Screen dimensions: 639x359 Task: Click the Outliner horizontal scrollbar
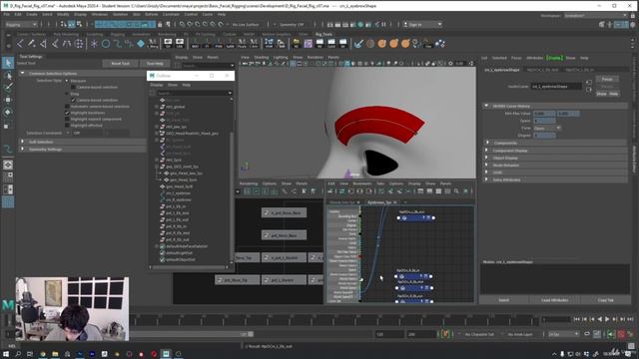pyautogui.click(x=189, y=267)
